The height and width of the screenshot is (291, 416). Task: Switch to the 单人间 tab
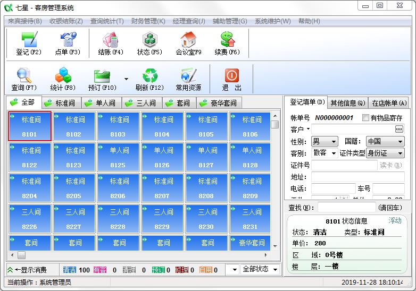point(102,103)
